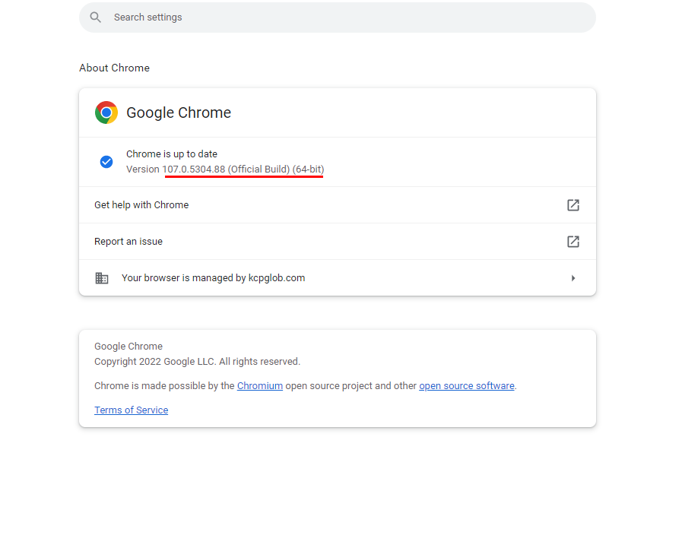Open Report an issue row
Screen dimensions: 682x551
(x=338, y=242)
